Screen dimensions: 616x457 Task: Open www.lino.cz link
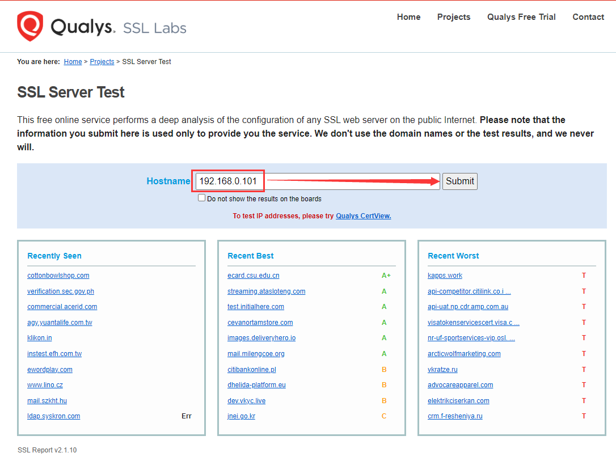45,385
